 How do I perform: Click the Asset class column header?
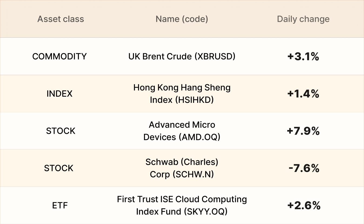[61, 19]
